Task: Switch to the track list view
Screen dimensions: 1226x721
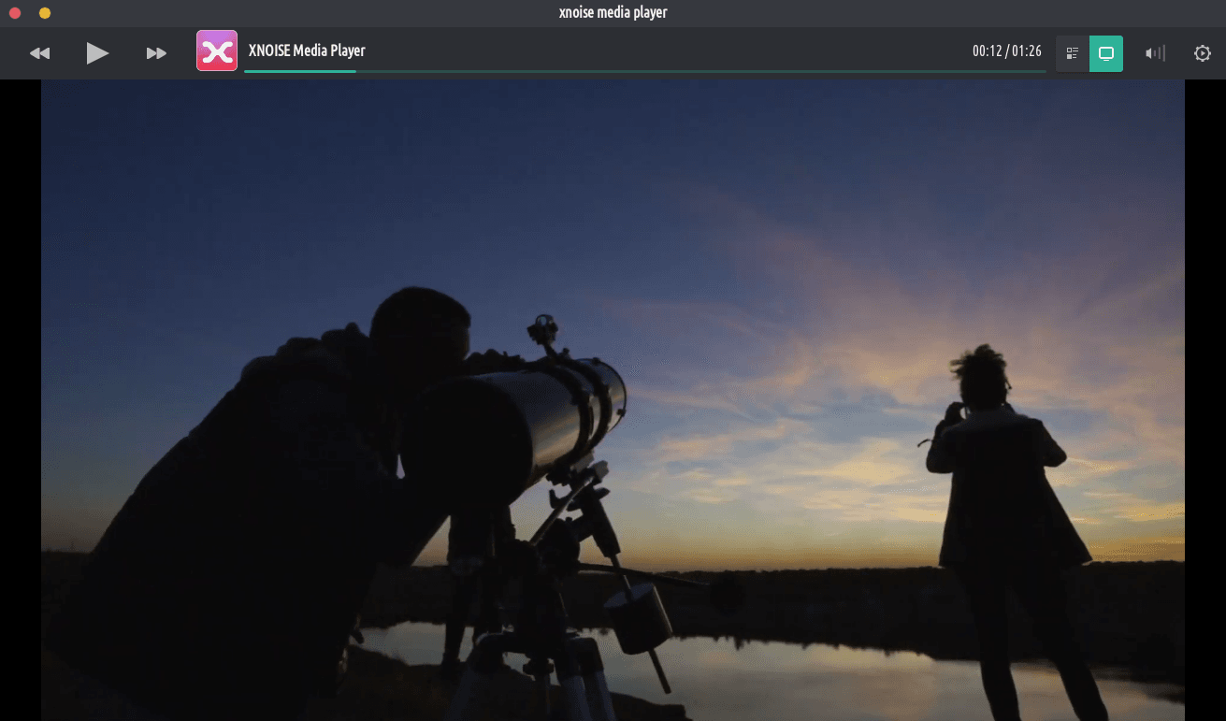Action: coord(1073,53)
